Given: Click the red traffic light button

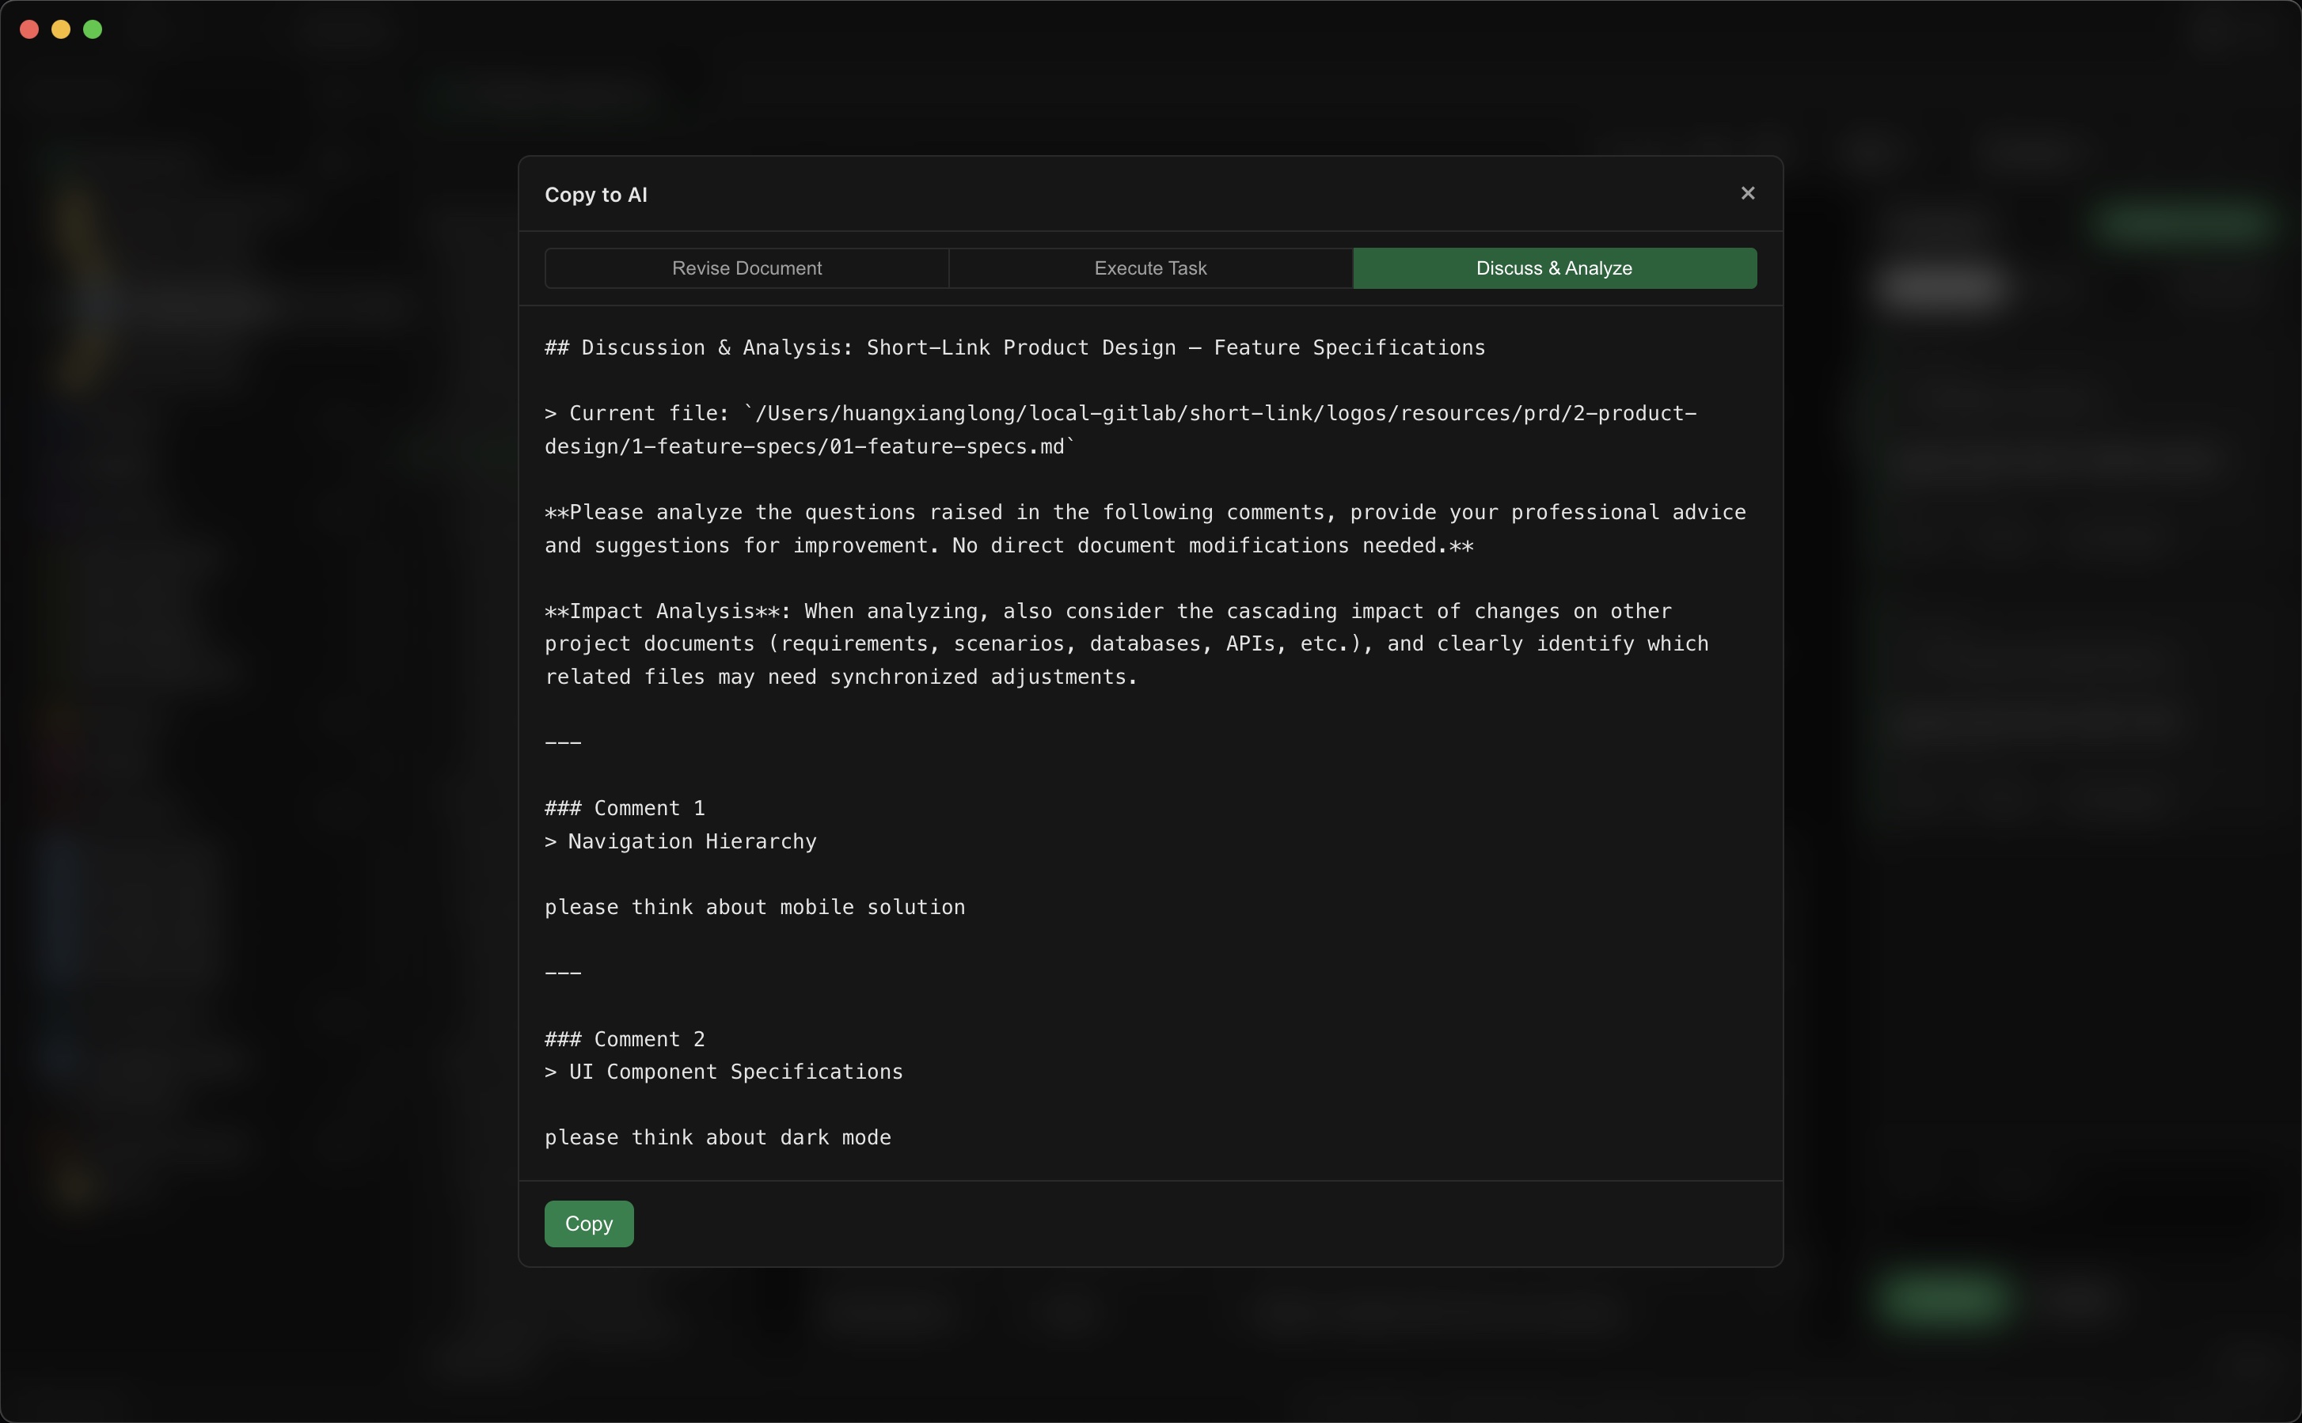Looking at the screenshot, I should point(29,28).
